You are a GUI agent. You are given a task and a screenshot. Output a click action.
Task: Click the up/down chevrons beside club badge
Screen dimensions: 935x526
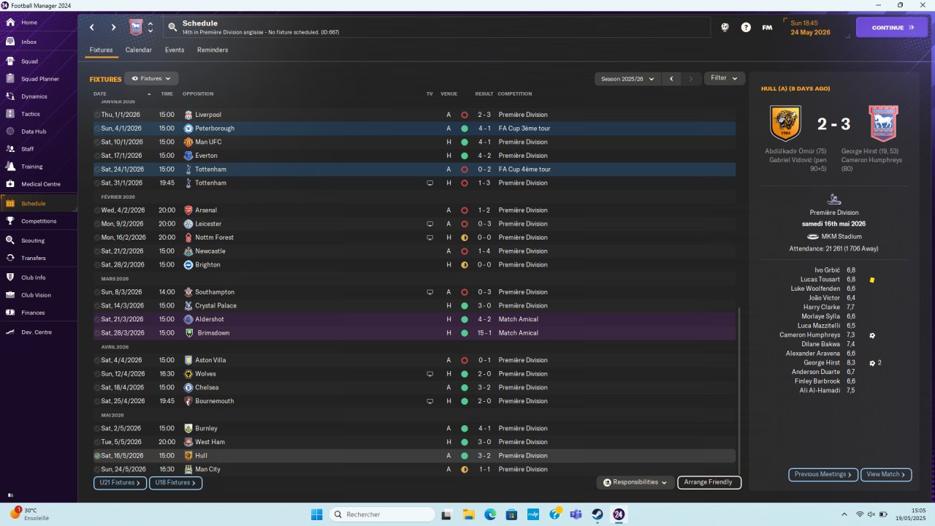pyautogui.click(x=150, y=28)
